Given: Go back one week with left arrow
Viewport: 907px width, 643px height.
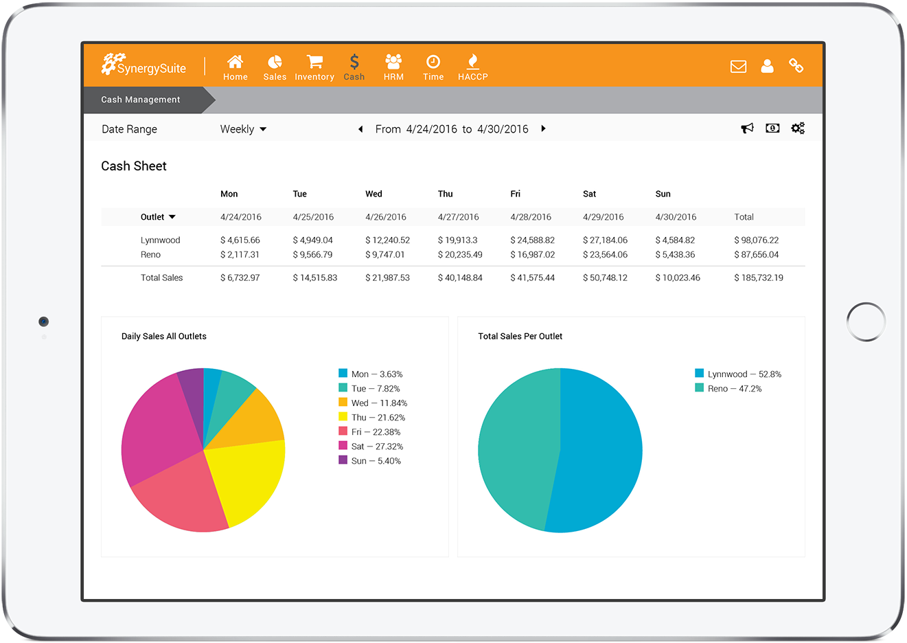Looking at the screenshot, I should pyautogui.click(x=360, y=128).
